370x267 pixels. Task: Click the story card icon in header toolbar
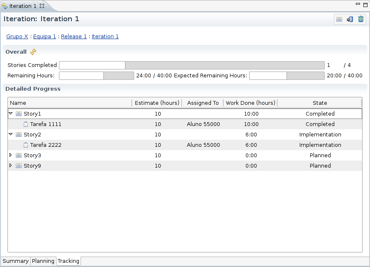(339, 19)
